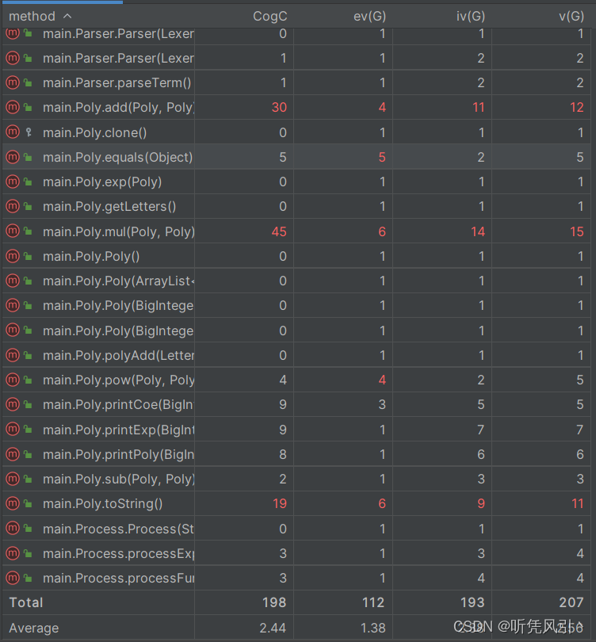The image size is (596, 642).
Task: Select the main.Poly.Poly() row
Action: pyautogui.click(x=296, y=256)
